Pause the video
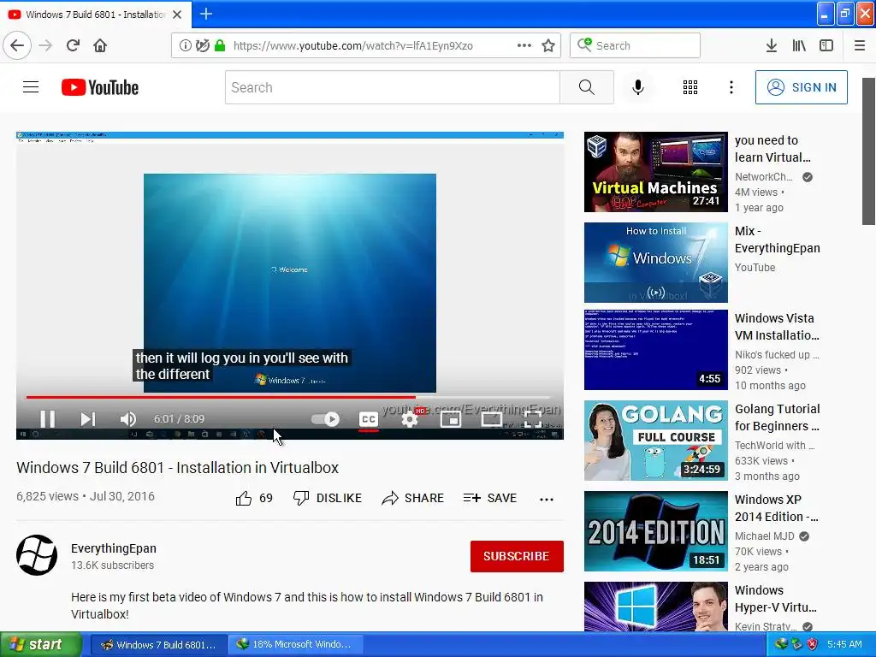Screen dimensions: 876x657 (48, 419)
